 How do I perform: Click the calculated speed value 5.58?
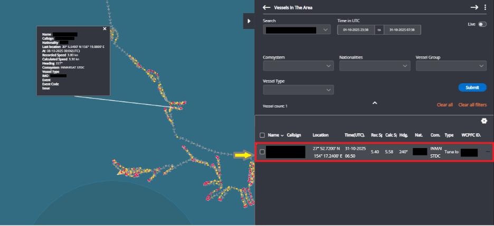point(389,152)
